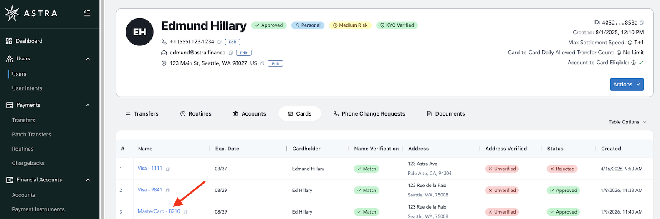Edit the phone number
The width and height of the screenshot is (660, 219).
tap(233, 42)
